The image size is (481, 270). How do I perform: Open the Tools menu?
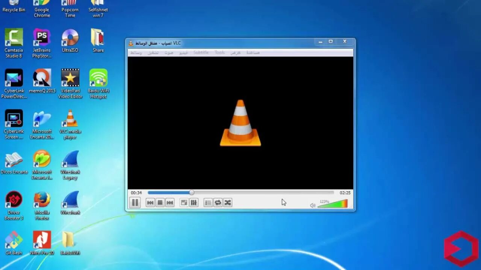point(220,52)
